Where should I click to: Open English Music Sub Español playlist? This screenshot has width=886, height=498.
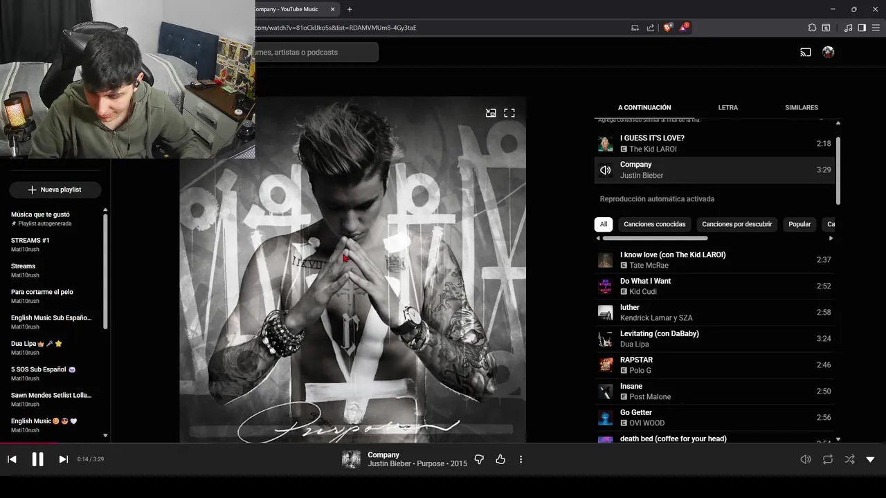pos(52,322)
